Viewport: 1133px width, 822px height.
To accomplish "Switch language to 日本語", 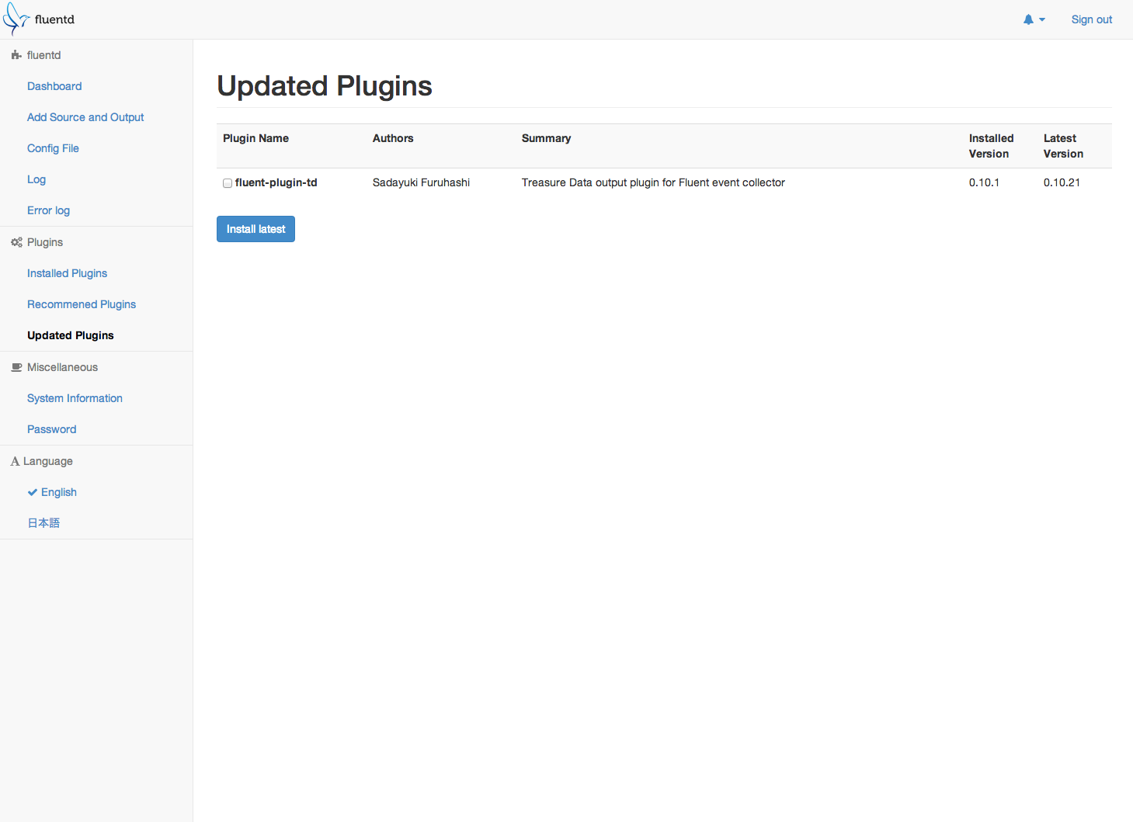I will [x=43, y=523].
